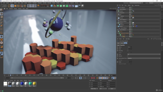
Task: Open the Render menu
Action: (x=58, y=3)
